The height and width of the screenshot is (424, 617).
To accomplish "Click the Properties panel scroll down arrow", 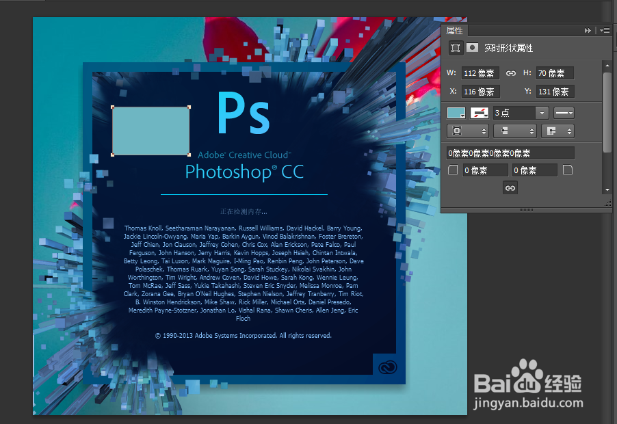I will [607, 190].
